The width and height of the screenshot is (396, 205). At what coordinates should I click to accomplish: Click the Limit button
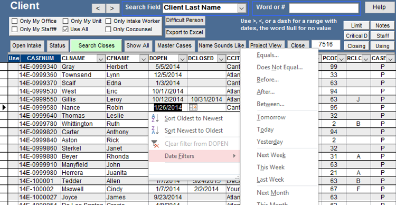click(x=356, y=25)
